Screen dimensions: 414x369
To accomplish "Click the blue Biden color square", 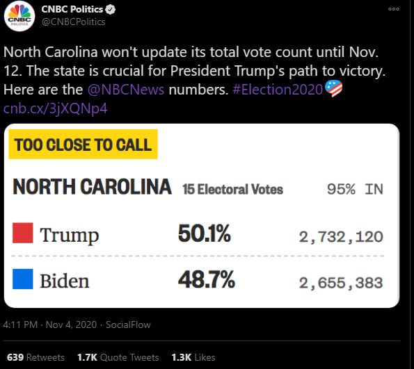I will pos(23,279).
